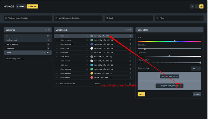
Task: Click export icon in Variables panel header
Action: [x=125, y=30]
